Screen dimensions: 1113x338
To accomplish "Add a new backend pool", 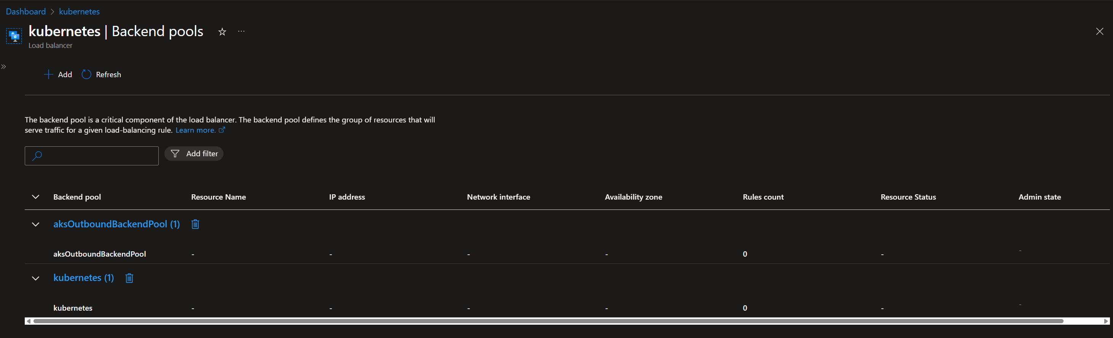I will (58, 74).
